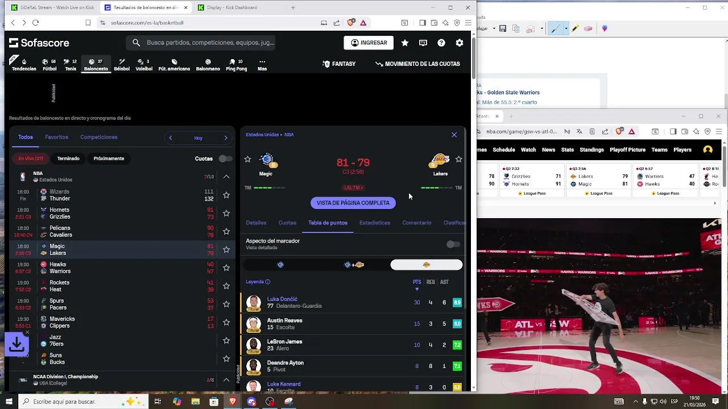Open Sofascore settings gear

(x=460, y=43)
